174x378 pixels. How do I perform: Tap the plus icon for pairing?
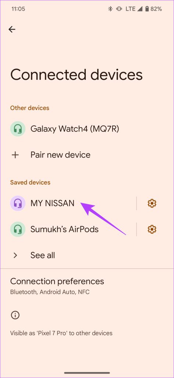(15, 155)
